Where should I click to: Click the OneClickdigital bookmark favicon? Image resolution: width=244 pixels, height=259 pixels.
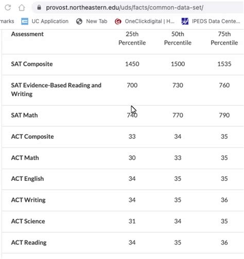[x=118, y=22]
